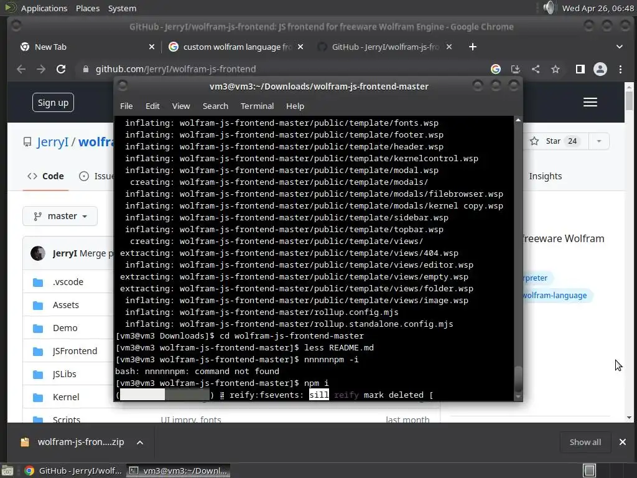
Task: Click Chrome back navigation arrow
Action: [21, 69]
